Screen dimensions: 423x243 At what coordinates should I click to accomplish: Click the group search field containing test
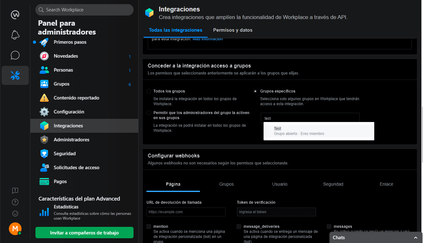[x=310, y=118]
